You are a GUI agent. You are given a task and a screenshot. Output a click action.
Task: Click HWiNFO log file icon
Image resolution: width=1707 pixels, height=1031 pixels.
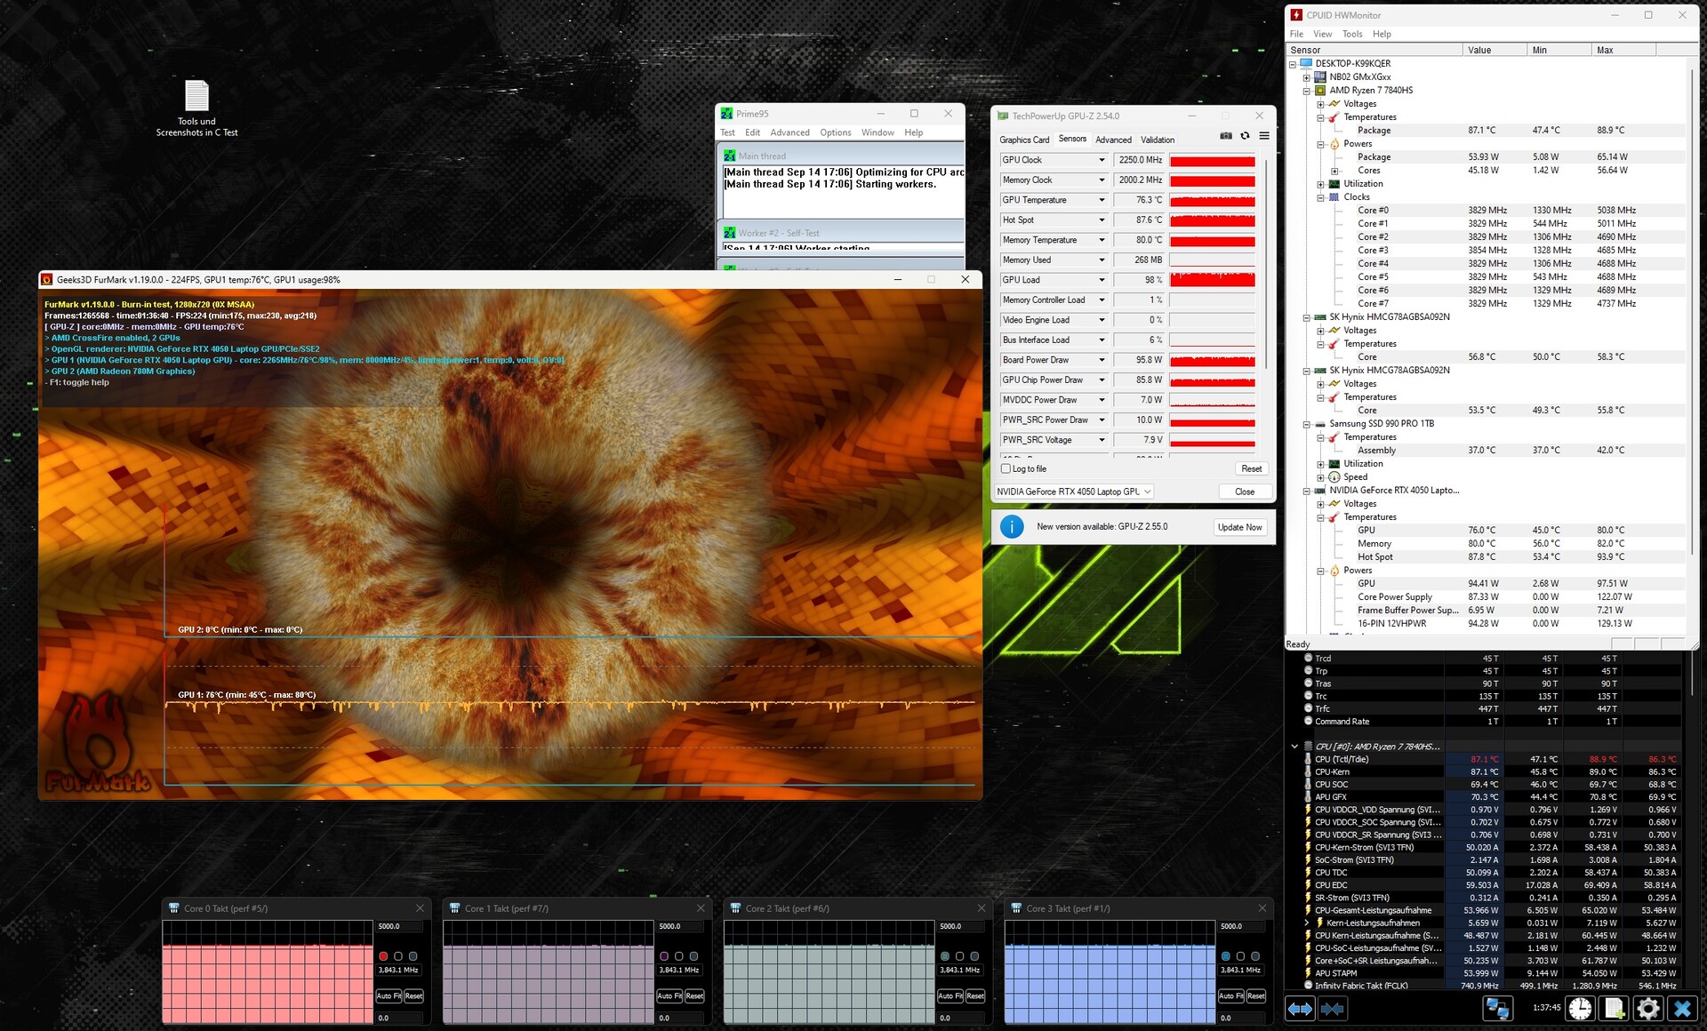1614,1008
